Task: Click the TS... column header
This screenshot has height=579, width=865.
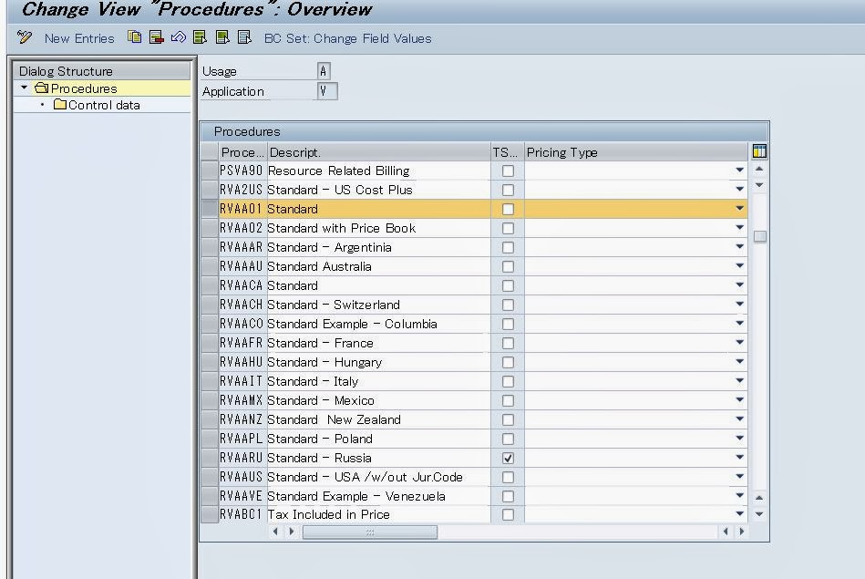Action: point(508,152)
